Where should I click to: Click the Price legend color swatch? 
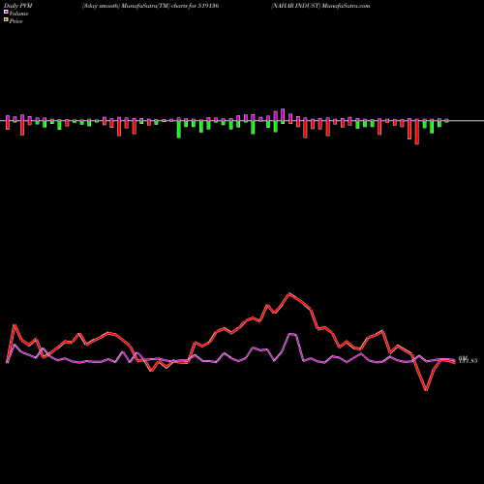tap(6, 20)
